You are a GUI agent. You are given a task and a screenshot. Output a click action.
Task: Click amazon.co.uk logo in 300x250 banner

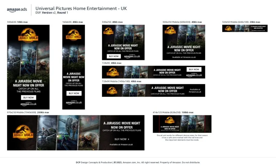click(x=132, y=56)
